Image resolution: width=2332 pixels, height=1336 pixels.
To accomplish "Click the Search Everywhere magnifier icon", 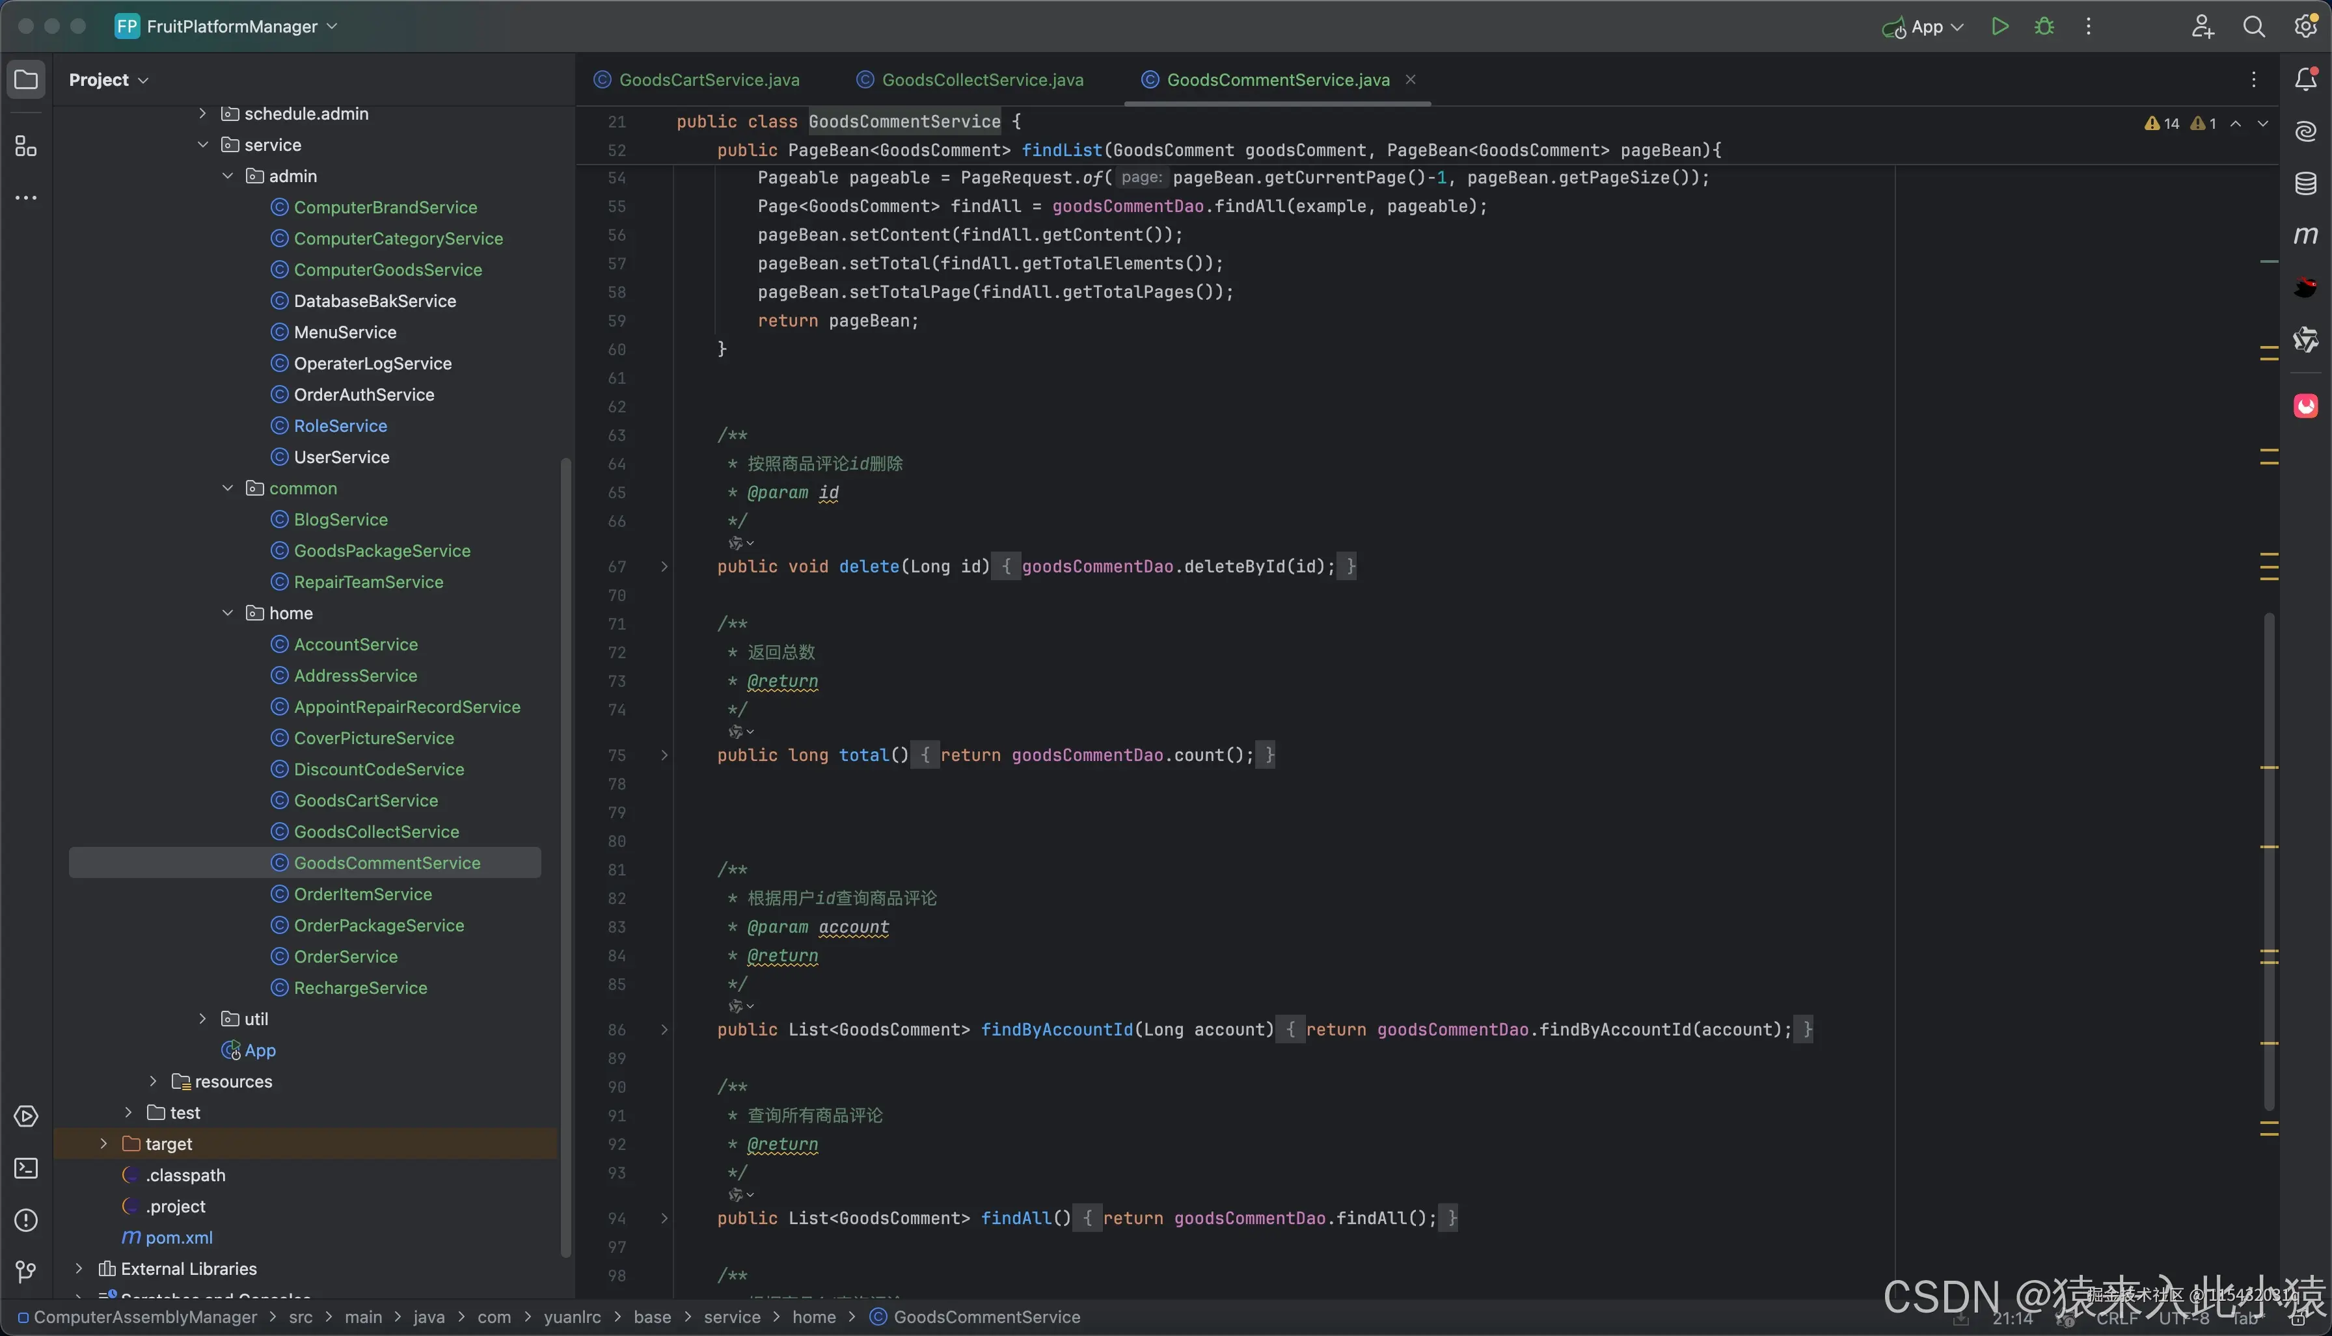I will (2254, 27).
